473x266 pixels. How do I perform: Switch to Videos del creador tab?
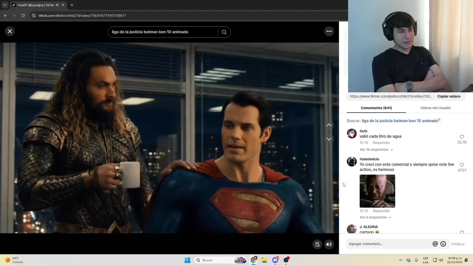point(435,108)
